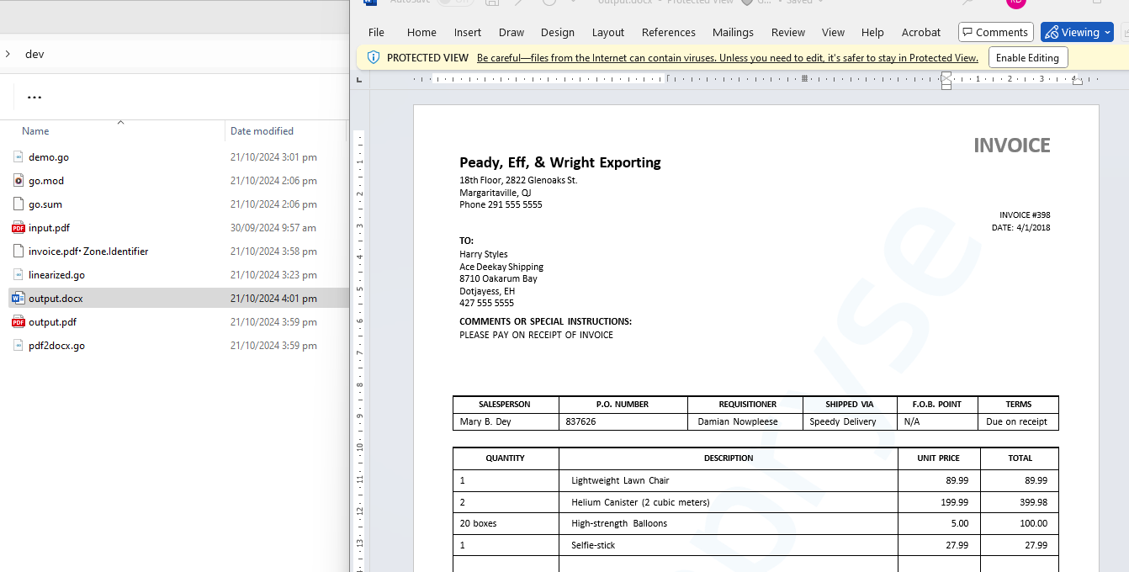Click the info icon on Protected View bar
Viewport: 1129px width, 572px height.
click(x=374, y=57)
